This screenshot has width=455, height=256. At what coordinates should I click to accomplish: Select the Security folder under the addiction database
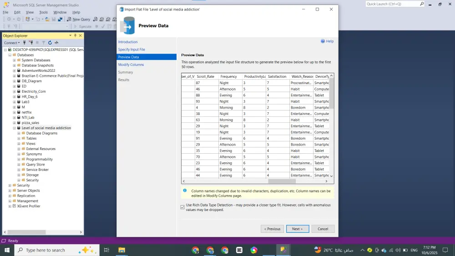click(x=32, y=180)
